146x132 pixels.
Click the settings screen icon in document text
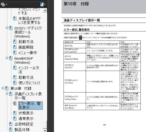(x=80, y=37)
